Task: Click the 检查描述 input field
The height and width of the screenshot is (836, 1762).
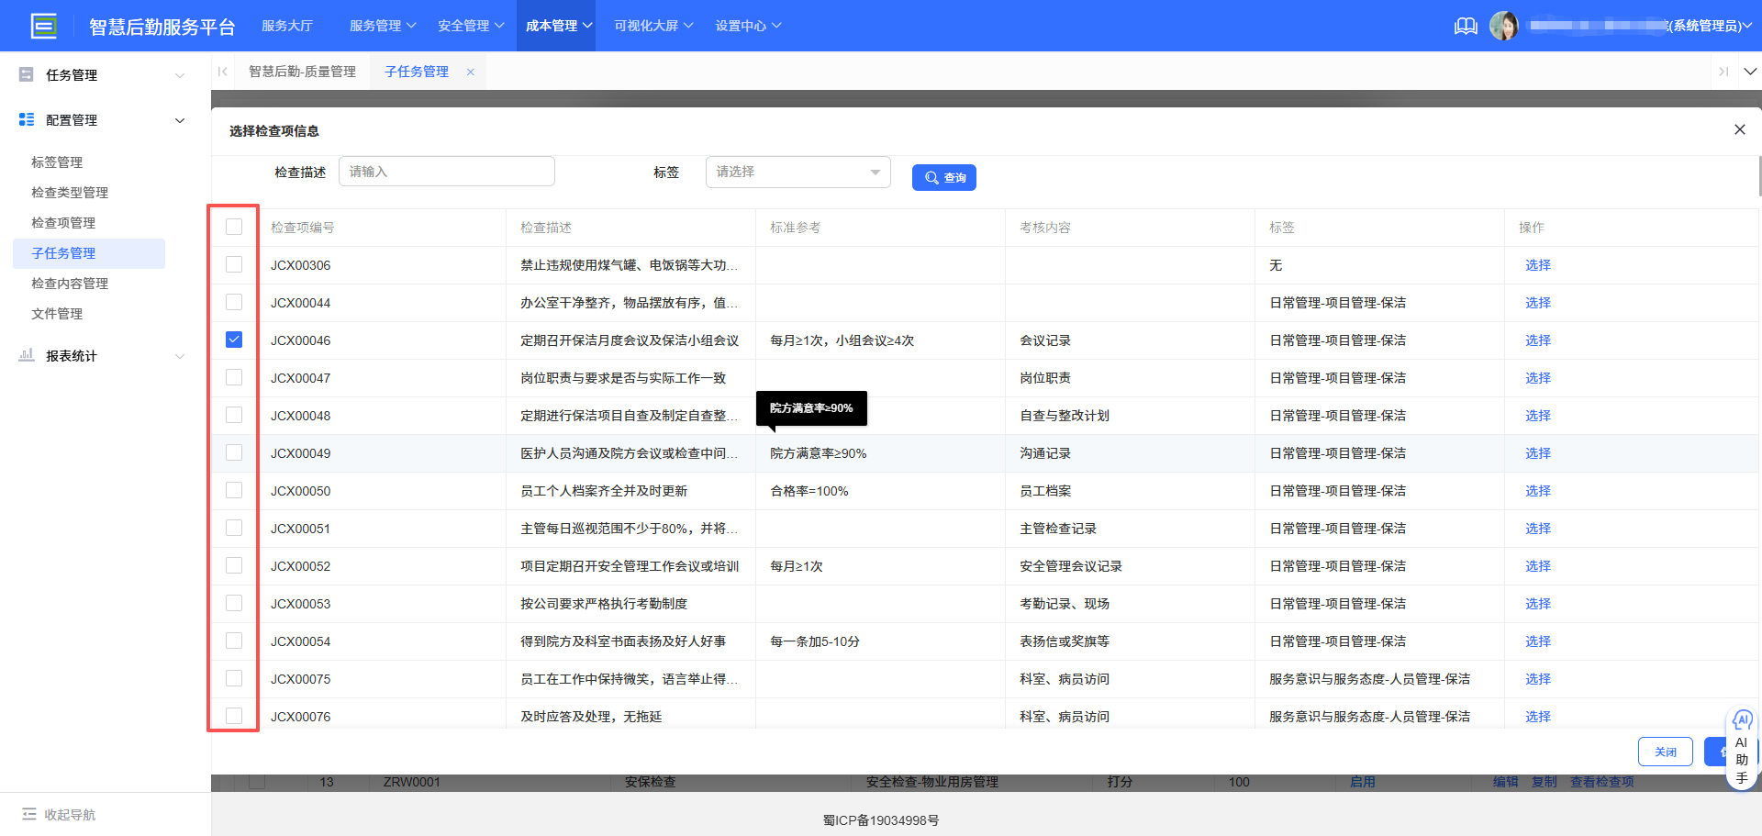Action: (x=447, y=171)
